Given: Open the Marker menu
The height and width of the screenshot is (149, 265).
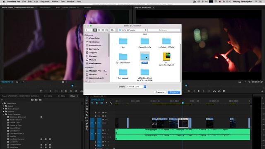Looking at the screenshot, I should pyautogui.click(x=55, y=2).
